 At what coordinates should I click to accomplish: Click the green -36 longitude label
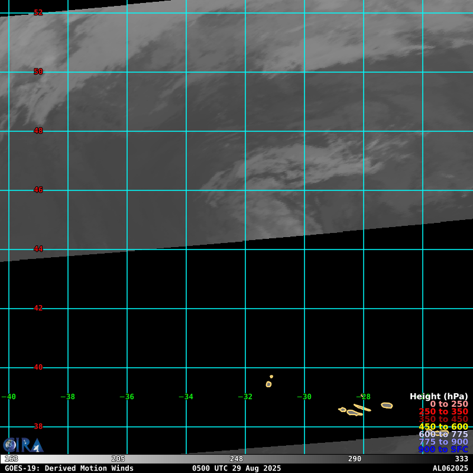coord(127,397)
